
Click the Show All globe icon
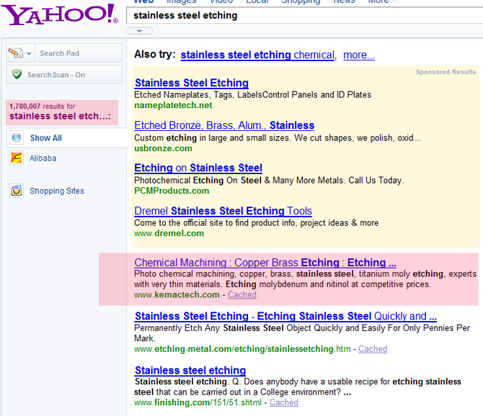tap(16, 138)
